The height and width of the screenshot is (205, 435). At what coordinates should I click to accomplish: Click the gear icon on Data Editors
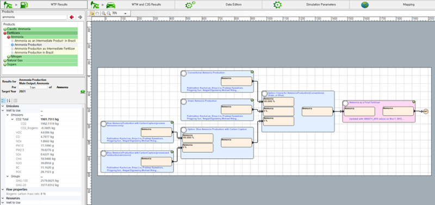pos(190,4)
